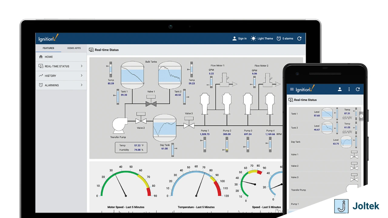This screenshot has height=218, width=388.
Task: Expand the History sidebar chevron
Action: (x=82, y=76)
